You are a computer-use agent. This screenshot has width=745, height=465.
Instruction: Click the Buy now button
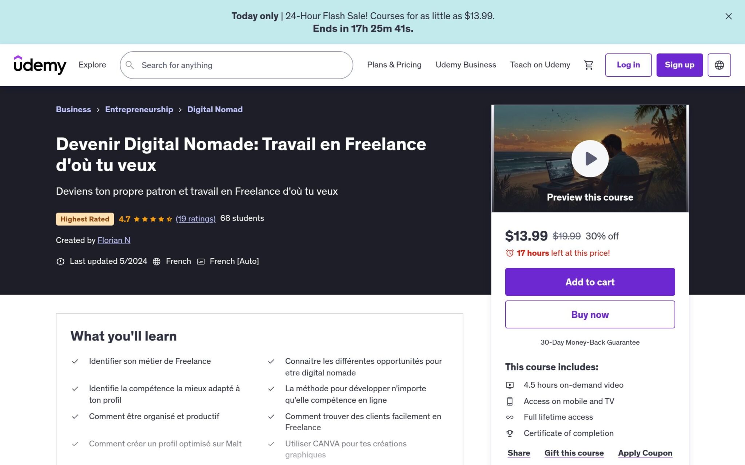pyautogui.click(x=589, y=315)
